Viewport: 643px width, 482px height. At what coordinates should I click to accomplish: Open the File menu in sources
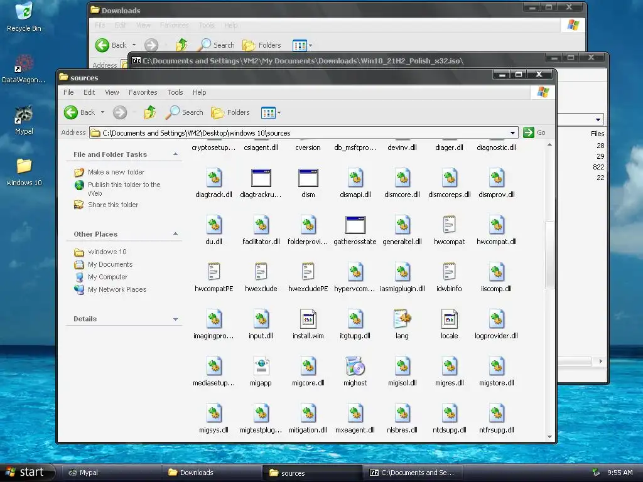[x=68, y=92]
